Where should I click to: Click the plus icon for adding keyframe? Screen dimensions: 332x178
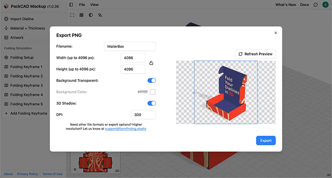[x=6, y=113]
